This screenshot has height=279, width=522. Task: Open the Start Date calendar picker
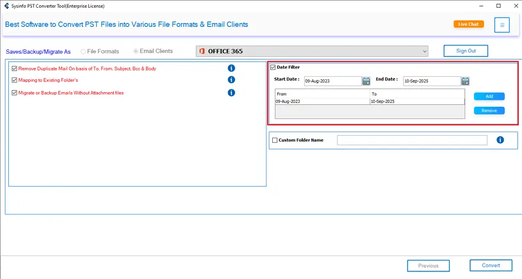[366, 81]
